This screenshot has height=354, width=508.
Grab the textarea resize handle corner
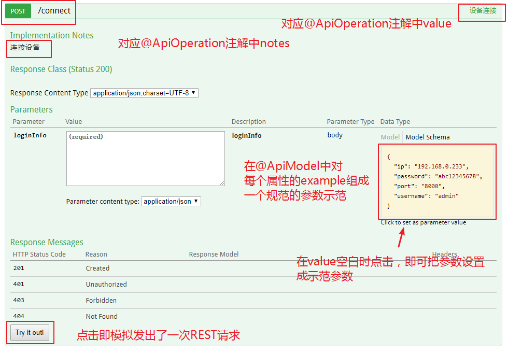click(222, 183)
